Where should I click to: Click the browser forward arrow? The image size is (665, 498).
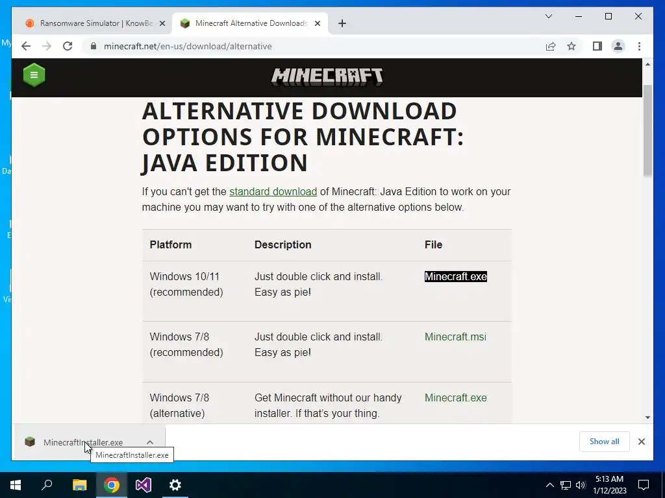[47, 46]
